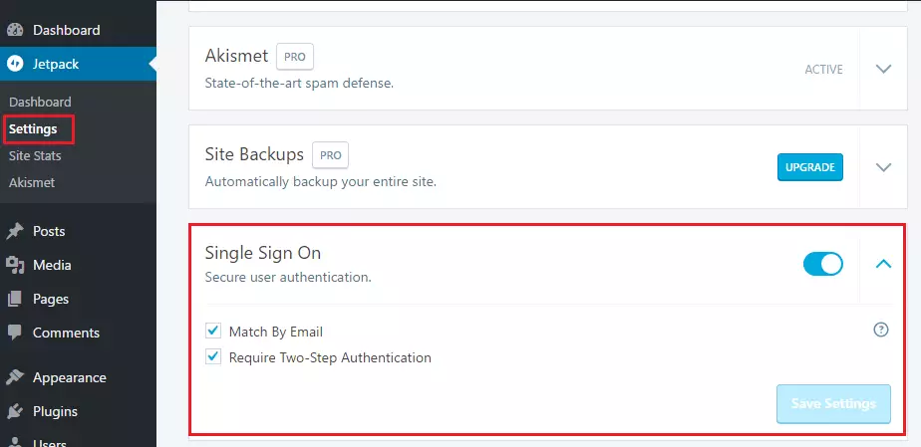Click the Appearance paintbrush icon
Screen dimensions: 921x447
(15, 377)
